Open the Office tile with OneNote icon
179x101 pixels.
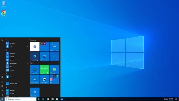[44, 47]
